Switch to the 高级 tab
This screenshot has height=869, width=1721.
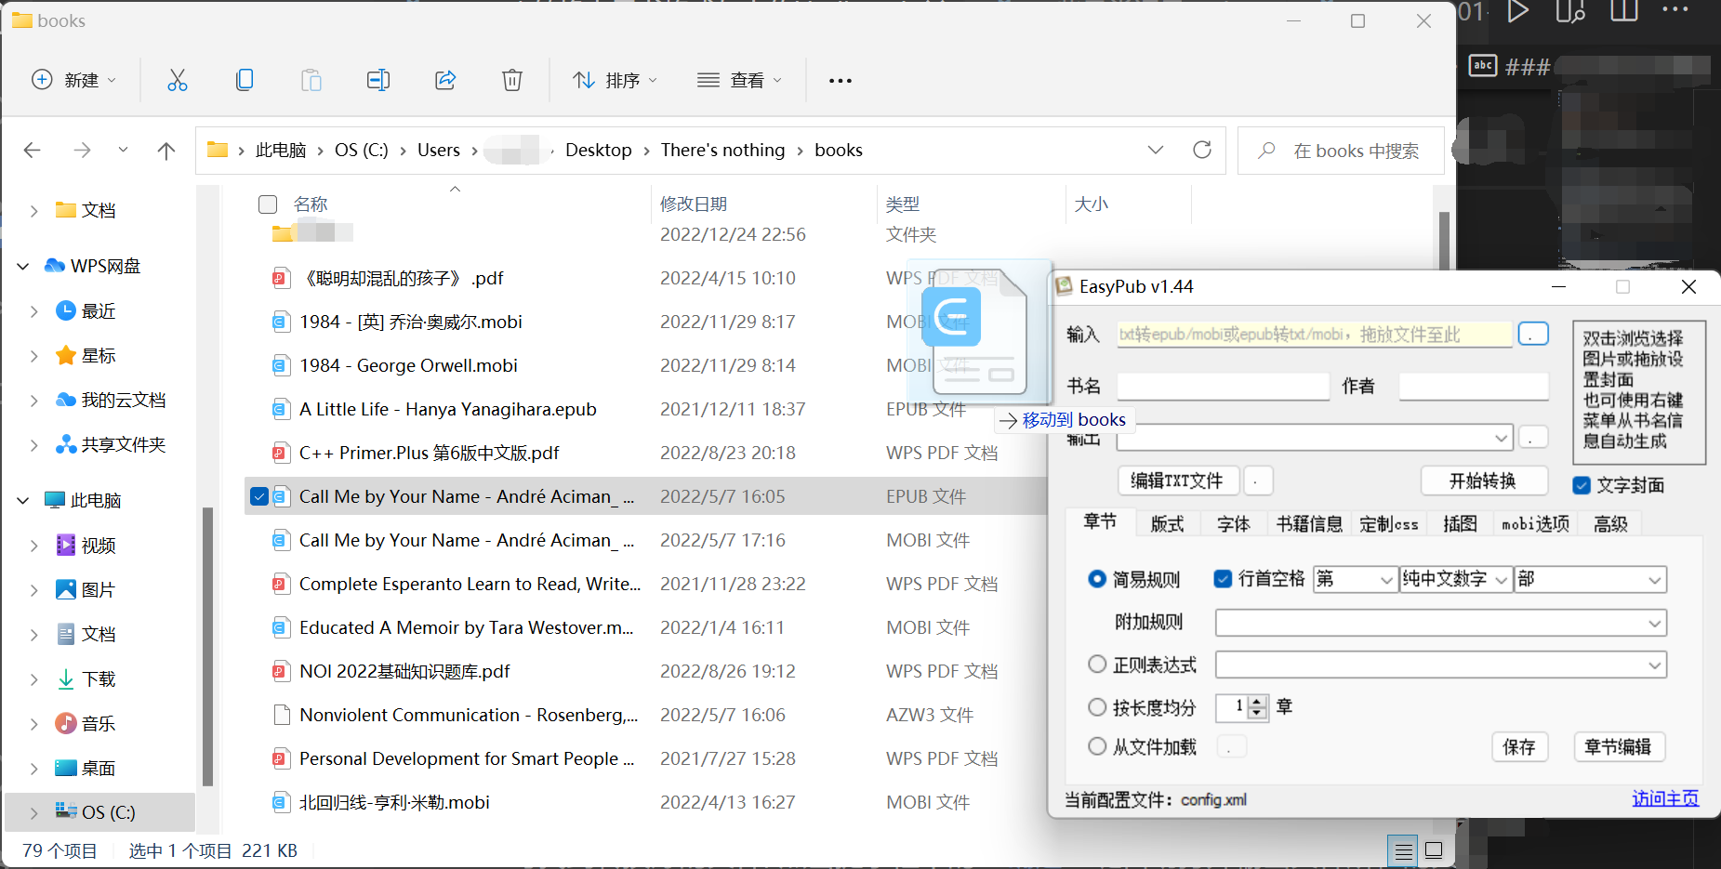click(x=1610, y=524)
